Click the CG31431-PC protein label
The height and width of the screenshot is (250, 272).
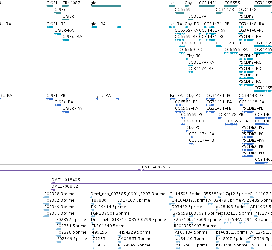[x=219, y=95]
